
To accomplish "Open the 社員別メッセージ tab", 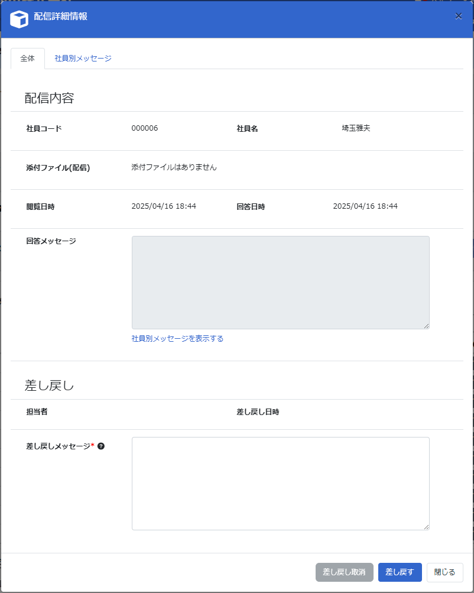I will (x=83, y=59).
